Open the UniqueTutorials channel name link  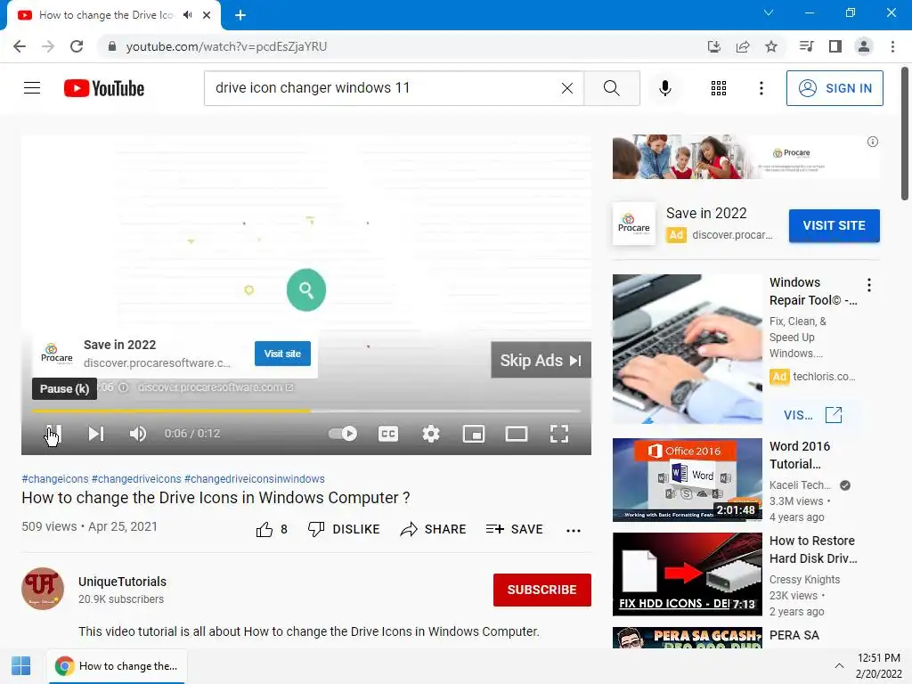pyautogui.click(x=123, y=582)
